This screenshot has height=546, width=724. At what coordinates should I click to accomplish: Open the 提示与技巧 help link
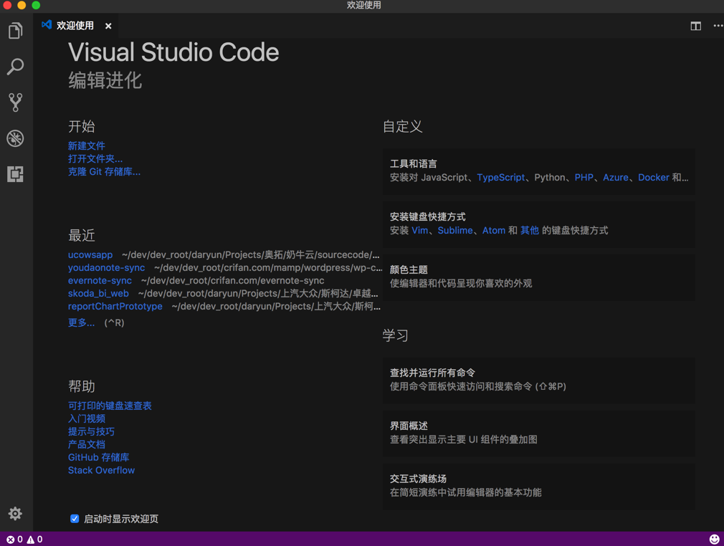pos(91,431)
